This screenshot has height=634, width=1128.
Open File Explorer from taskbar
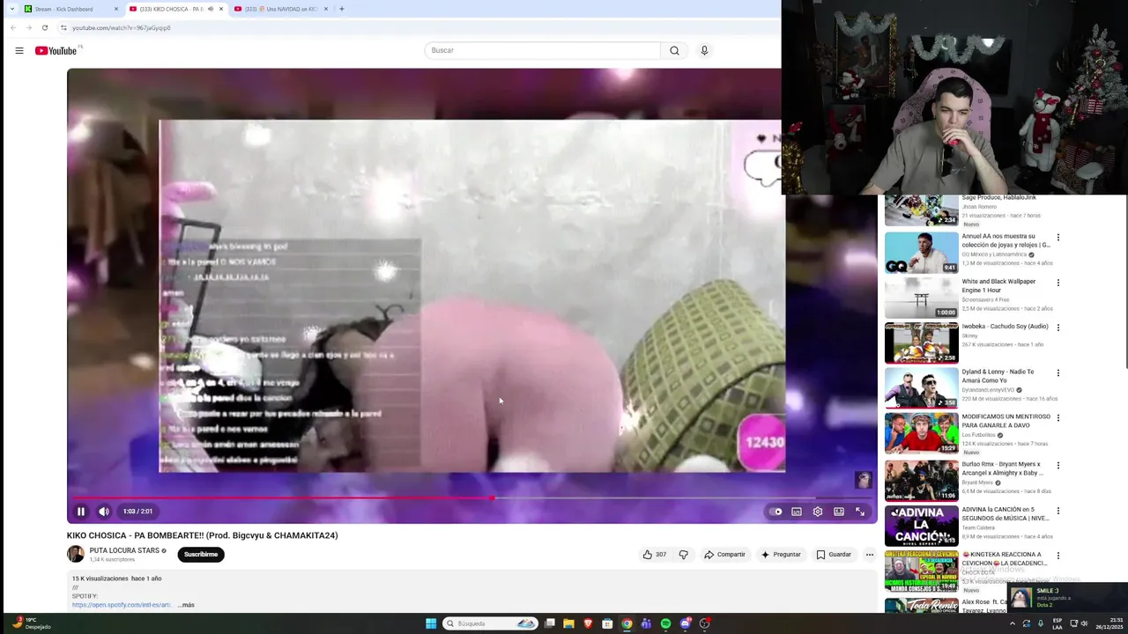tap(568, 623)
